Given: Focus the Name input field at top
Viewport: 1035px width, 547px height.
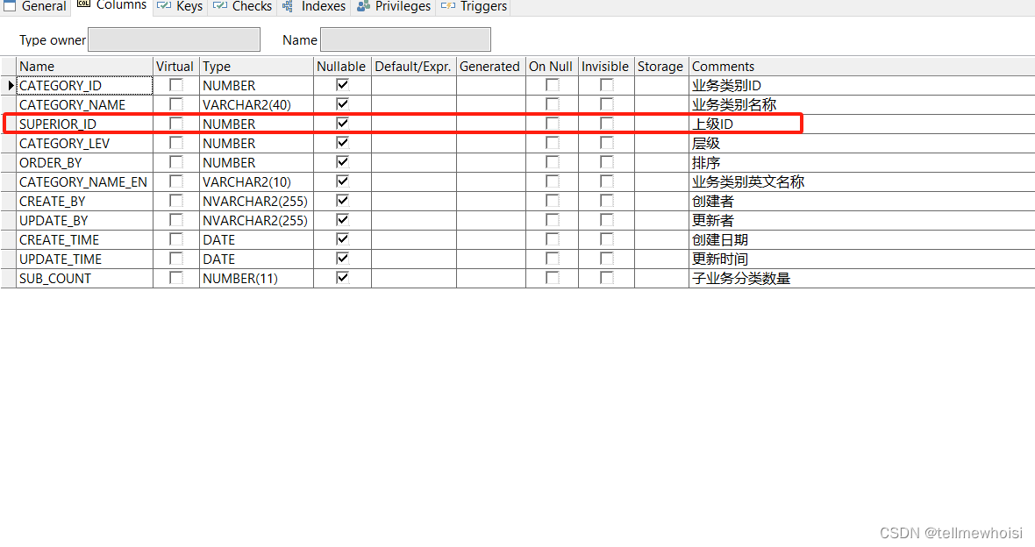Looking at the screenshot, I should click(405, 39).
